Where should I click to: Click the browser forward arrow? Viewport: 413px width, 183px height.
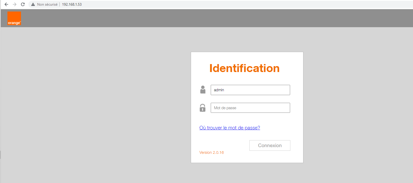click(x=15, y=4)
